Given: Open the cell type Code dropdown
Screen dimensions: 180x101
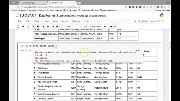Looking at the screenshot, I should [x=73, y=27].
